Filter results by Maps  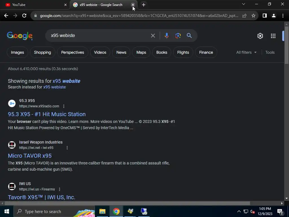(x=141, y=52)
